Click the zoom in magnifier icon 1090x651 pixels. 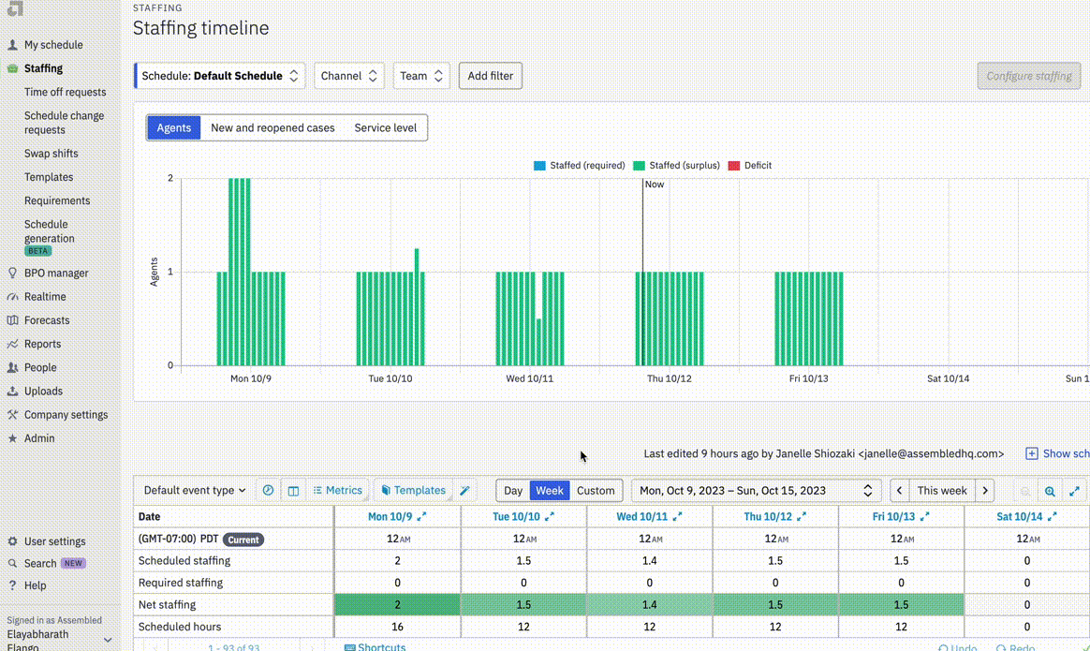point(1050,490)
